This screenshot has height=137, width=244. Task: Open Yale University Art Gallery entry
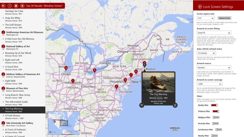(x=20, y=123)
